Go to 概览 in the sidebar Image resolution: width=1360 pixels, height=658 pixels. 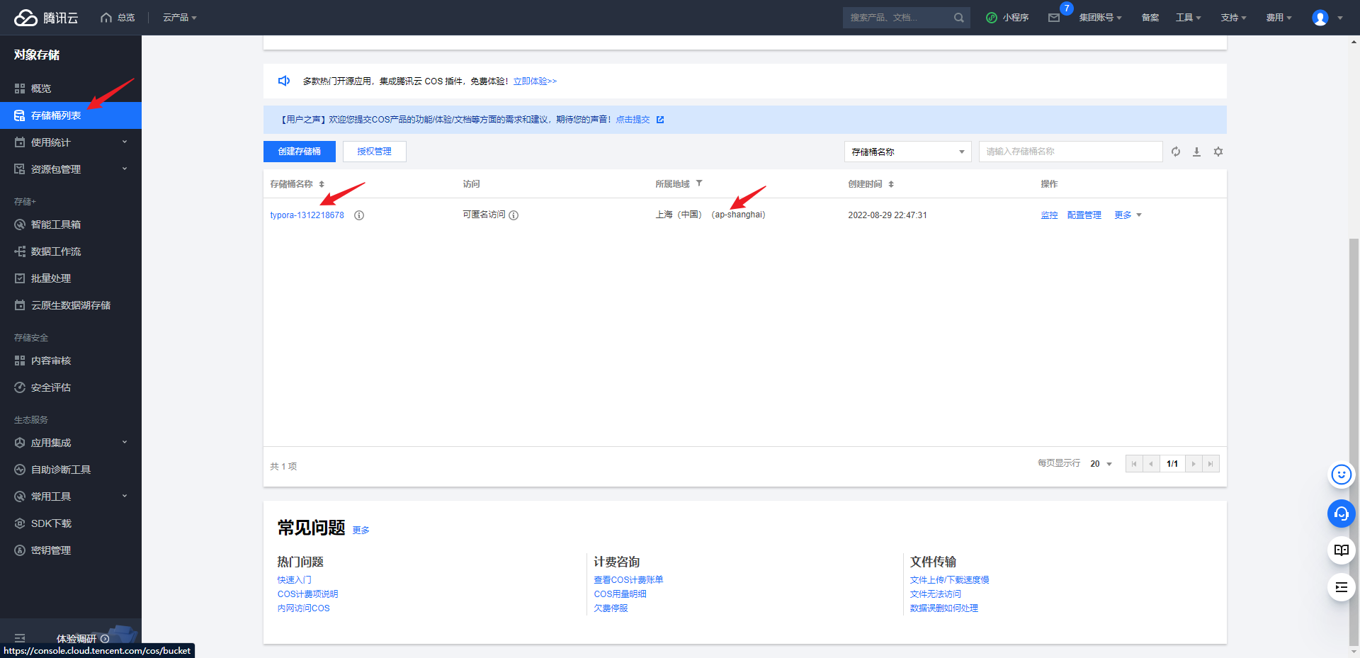pos(71,89)
